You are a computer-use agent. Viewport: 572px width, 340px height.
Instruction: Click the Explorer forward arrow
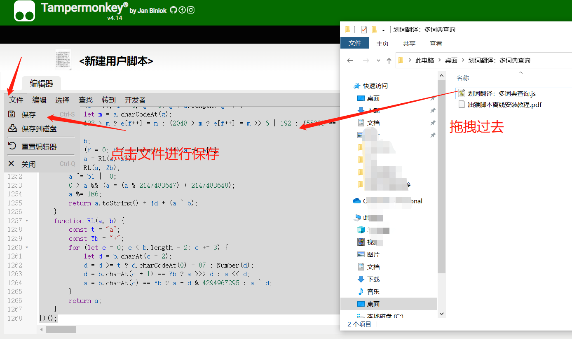pyautogui.click(x=366, y=61)
